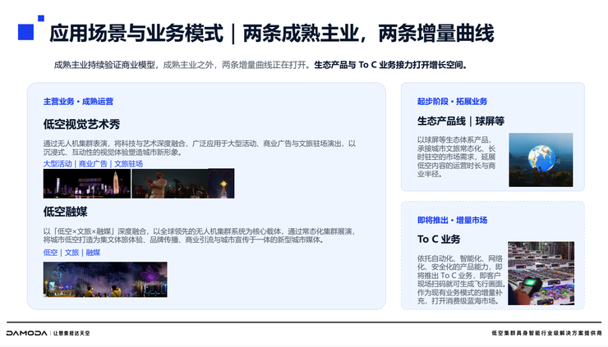
Task: Click the DAMODA logo in footer
Action: tap(27, 333)
